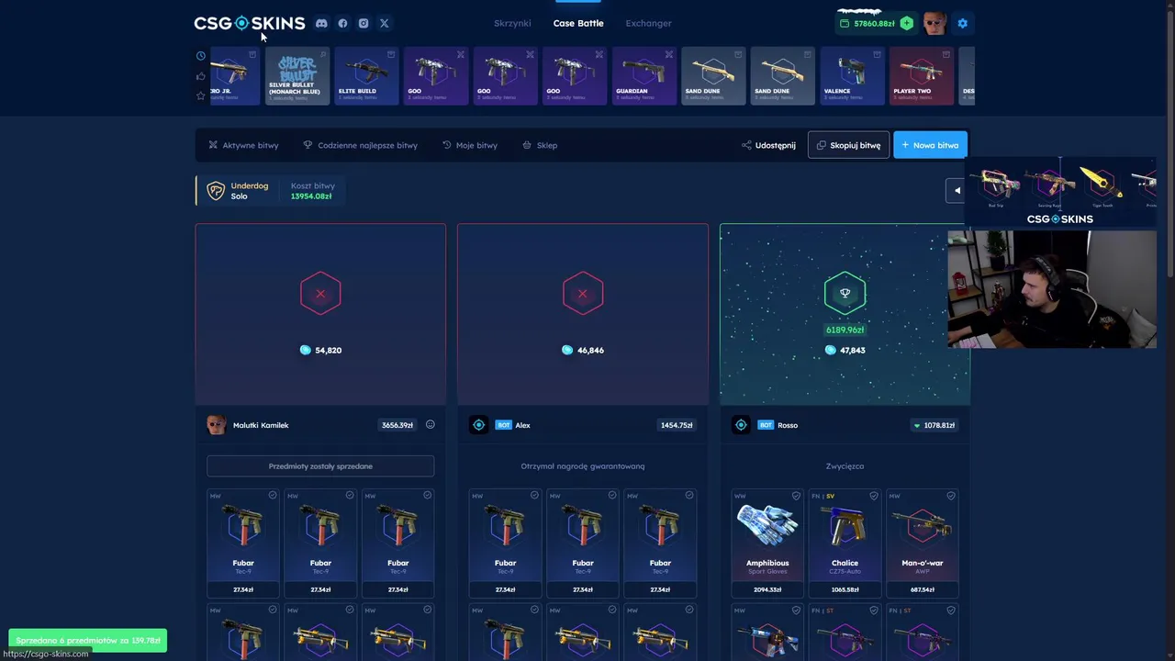Click the score value 47,843
This screenshot has width=1175, height=661.
tap(852, 350)
